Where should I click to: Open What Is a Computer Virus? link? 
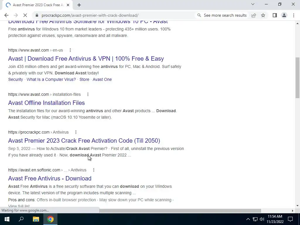(x=51, y=79)
